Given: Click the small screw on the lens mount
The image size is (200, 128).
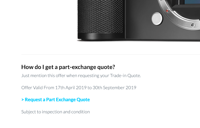Looking at the screenshot, I should [x=193, y=25].
